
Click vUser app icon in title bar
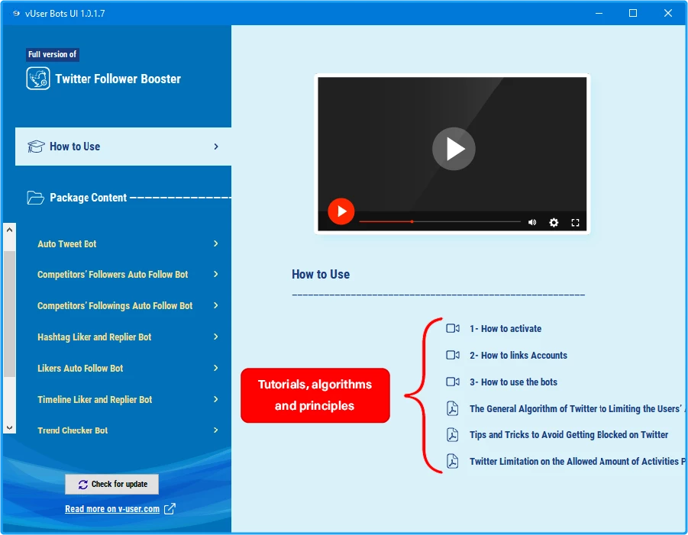pyautogui.click(x=16, y=13)
